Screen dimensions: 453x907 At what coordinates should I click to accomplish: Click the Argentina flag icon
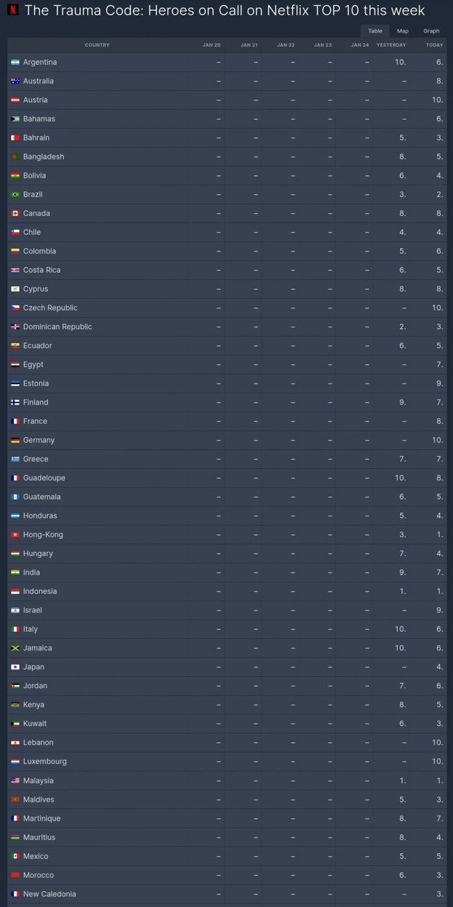[x=16, y=62]
